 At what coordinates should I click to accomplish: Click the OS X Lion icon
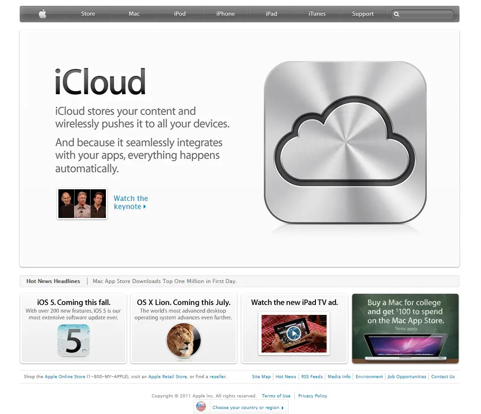point(184,340)
